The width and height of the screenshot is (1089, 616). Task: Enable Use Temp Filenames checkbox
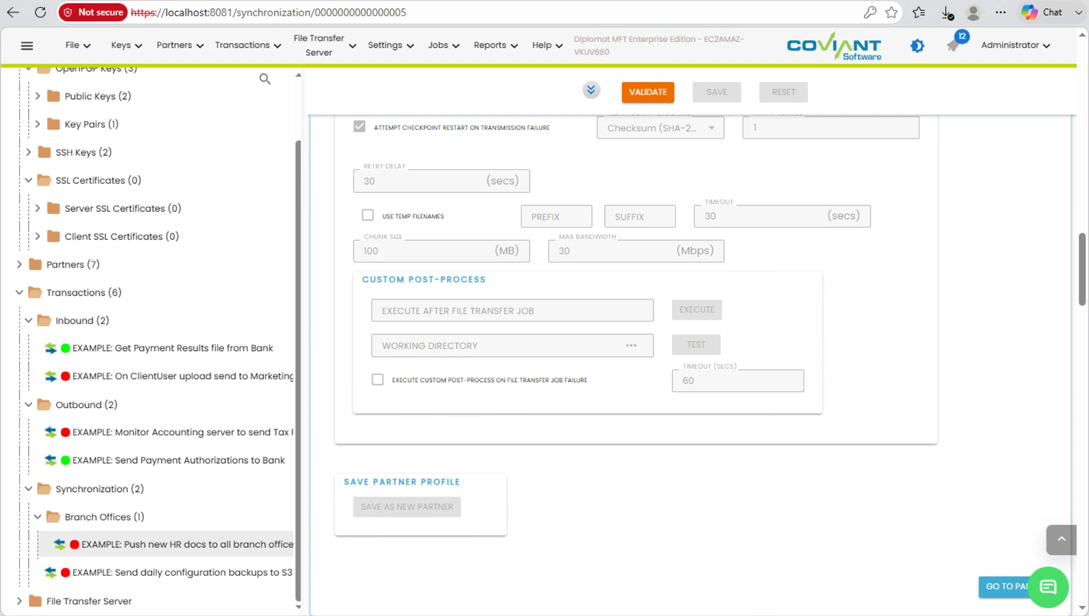tap(368, 215)
